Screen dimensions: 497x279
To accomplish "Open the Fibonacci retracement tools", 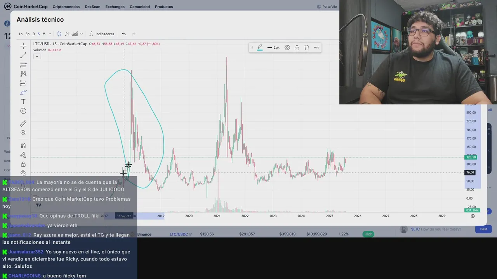I will [23, 64].
